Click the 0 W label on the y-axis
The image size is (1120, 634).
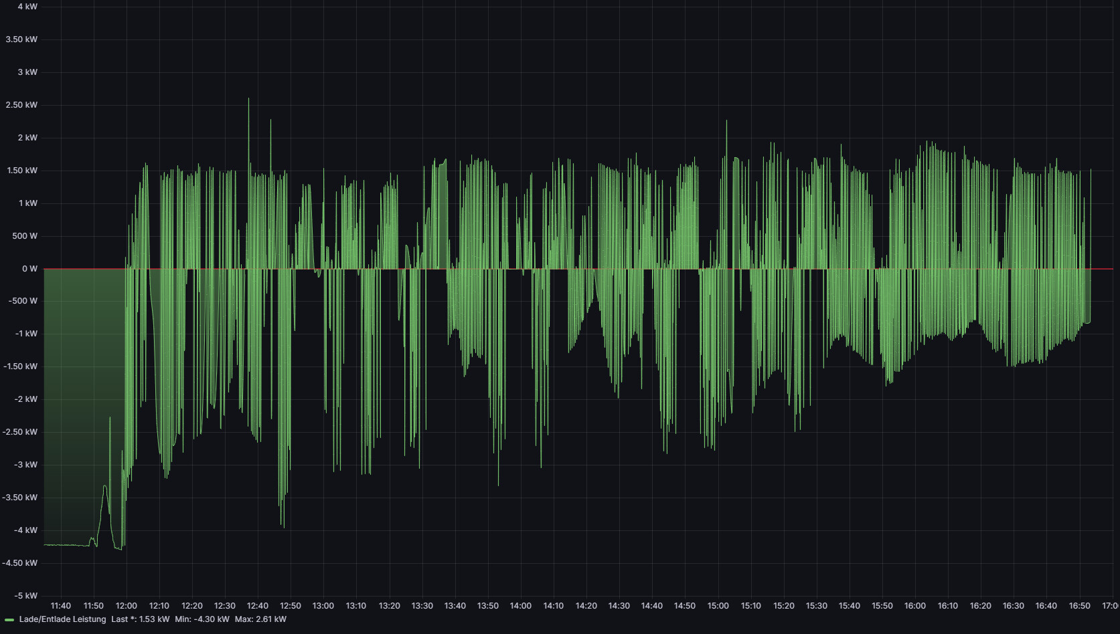pos(29,269)
